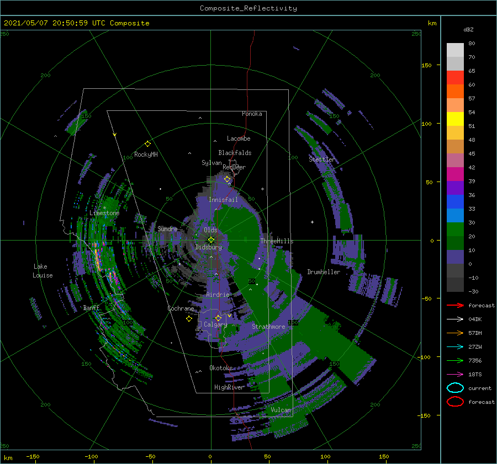Click the Composite_Reflectivity title

coord(248,8)
